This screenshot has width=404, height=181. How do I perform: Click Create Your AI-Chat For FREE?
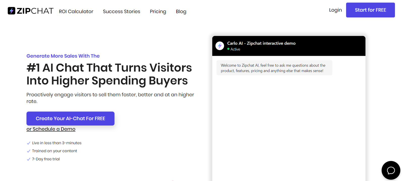coord(70,118)
